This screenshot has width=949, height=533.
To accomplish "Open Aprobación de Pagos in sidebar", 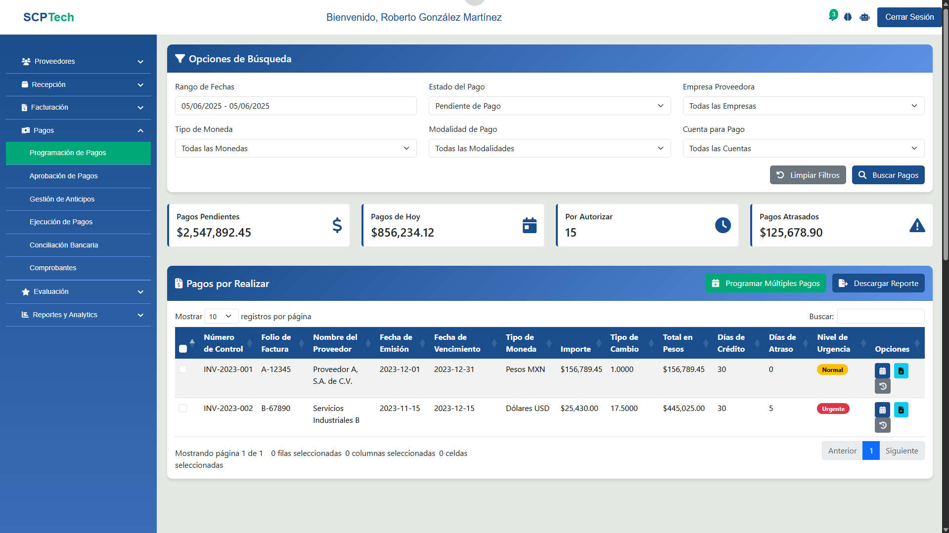I will (78, 176).
